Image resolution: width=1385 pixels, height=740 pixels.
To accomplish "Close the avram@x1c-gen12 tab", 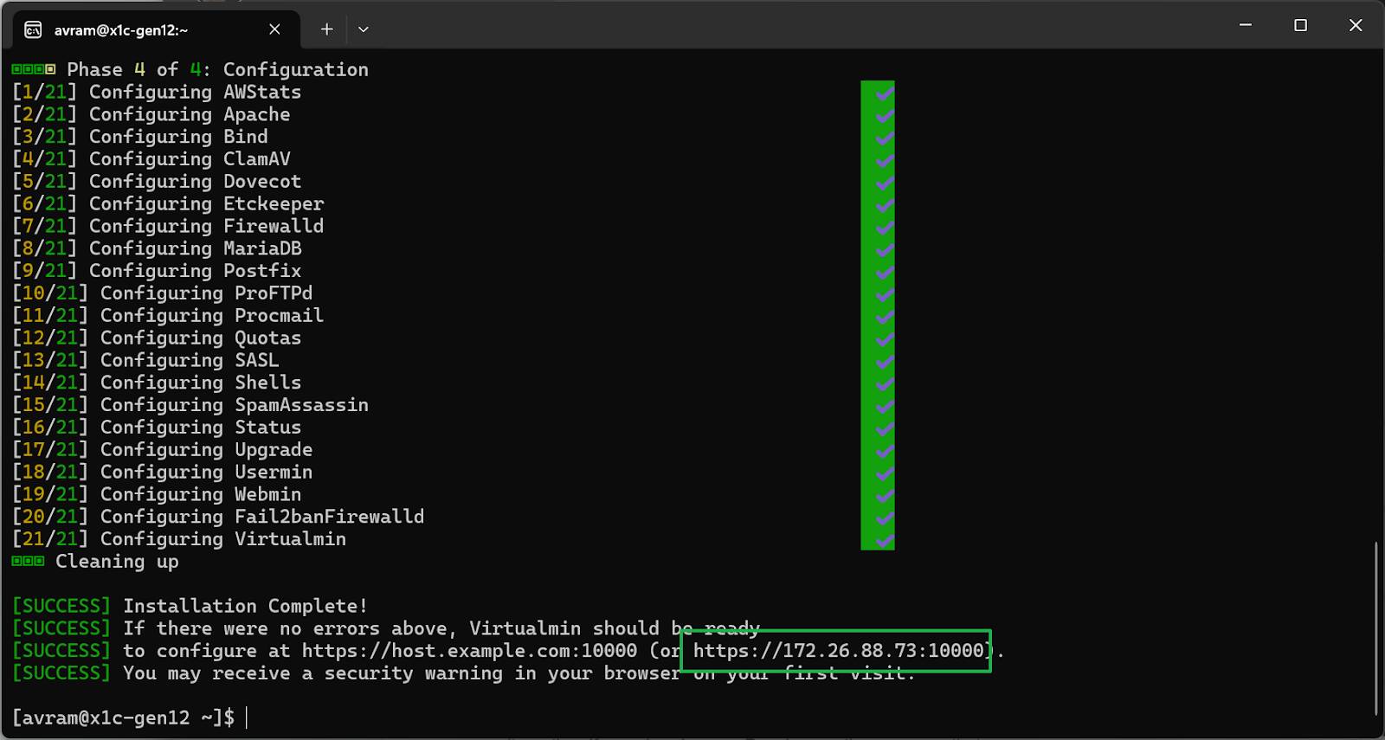I will pos(274,29).
